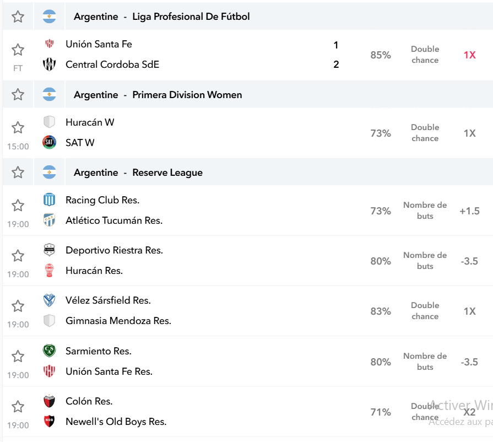Viewport: 493px width, 442px height.
Task: Toggle favorite star for Unión Santa Fe match
Action: pyautogui.click(x=18, y=50)
